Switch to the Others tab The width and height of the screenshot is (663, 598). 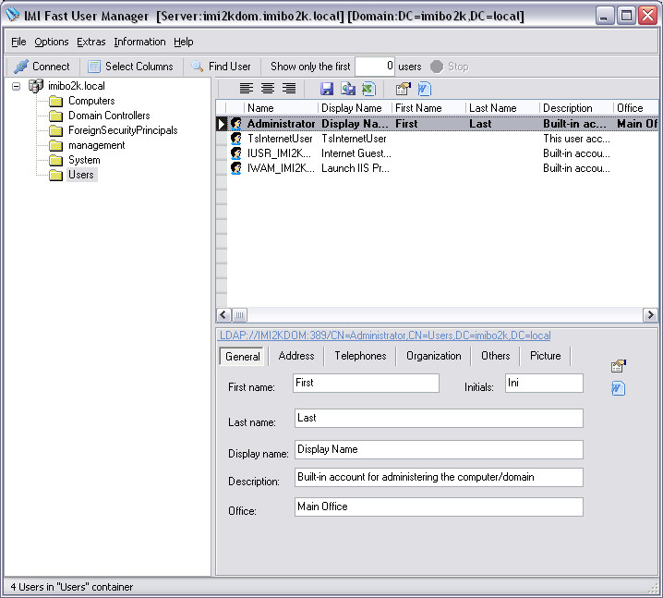pos(495,356)
